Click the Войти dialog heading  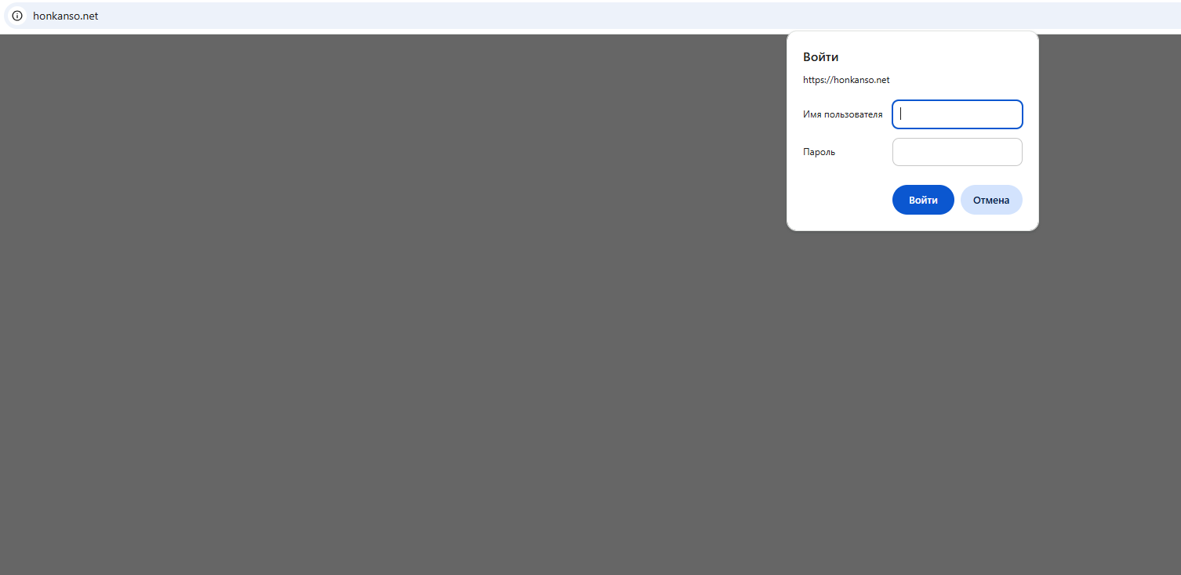821,57
